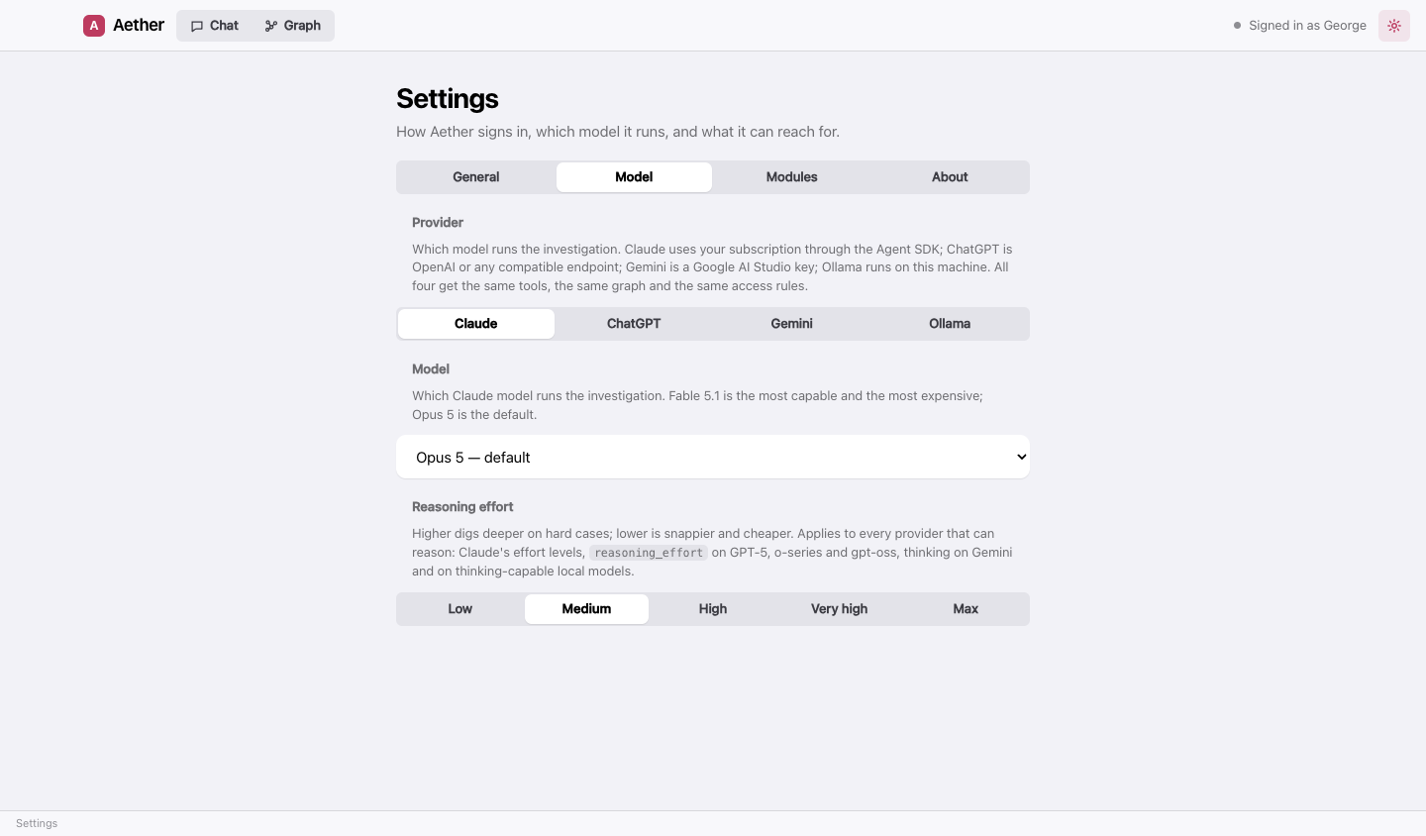
Task: Open Graph via its branch icon
Action: pyautogui.click(x=271, y=26)
